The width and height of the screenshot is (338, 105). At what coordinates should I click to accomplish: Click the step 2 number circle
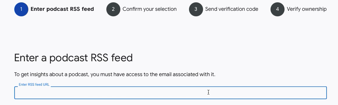[x=113, y=9]
